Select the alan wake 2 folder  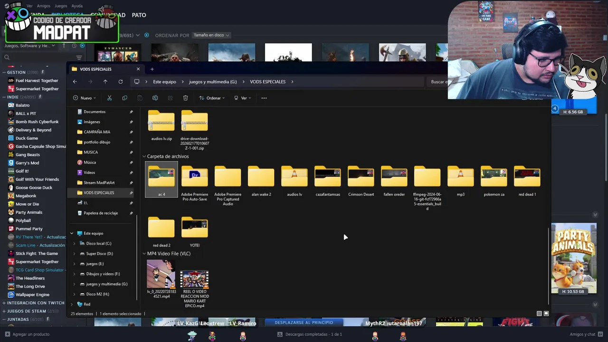[261, 180]
